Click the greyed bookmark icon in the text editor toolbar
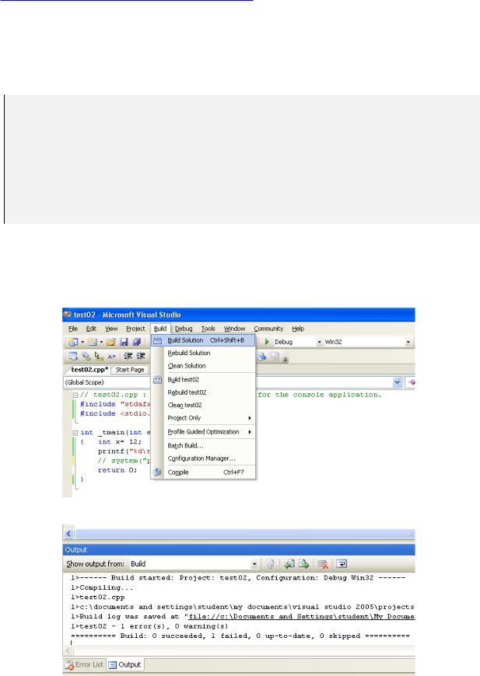Screen dimensions: 480x676 [x=275, y=356]
